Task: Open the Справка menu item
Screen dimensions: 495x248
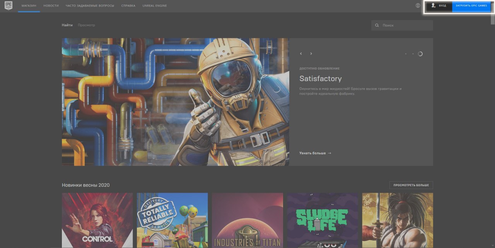Action: point(128,6)
